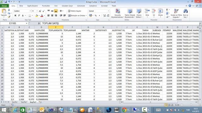Open Google Chrome from the taskbar

(x=124, y=110)
